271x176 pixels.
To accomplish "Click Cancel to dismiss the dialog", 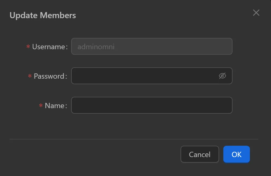I will (x=200, y=154).
